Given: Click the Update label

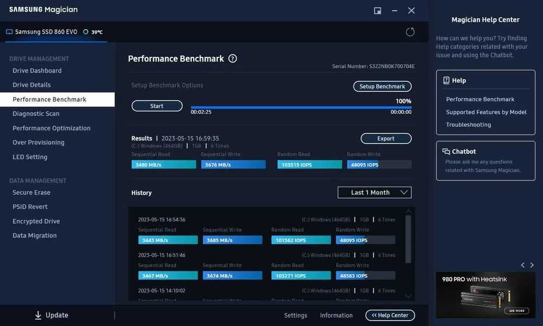Looking at the screenshot, I should coord(57,315).
